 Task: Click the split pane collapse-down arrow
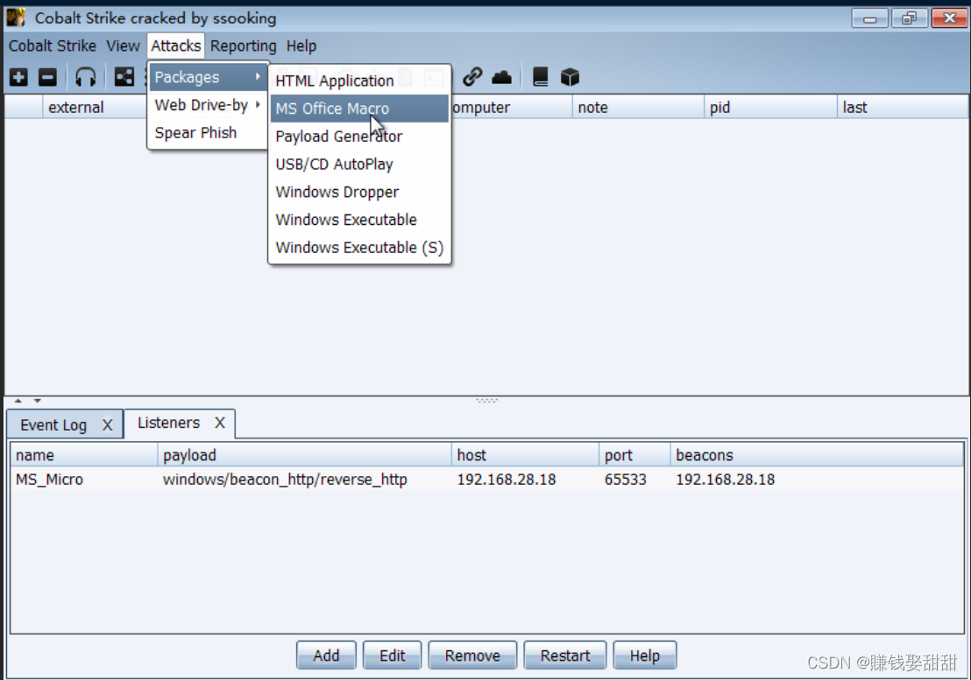pyautogui.click(x=37, y=401)
